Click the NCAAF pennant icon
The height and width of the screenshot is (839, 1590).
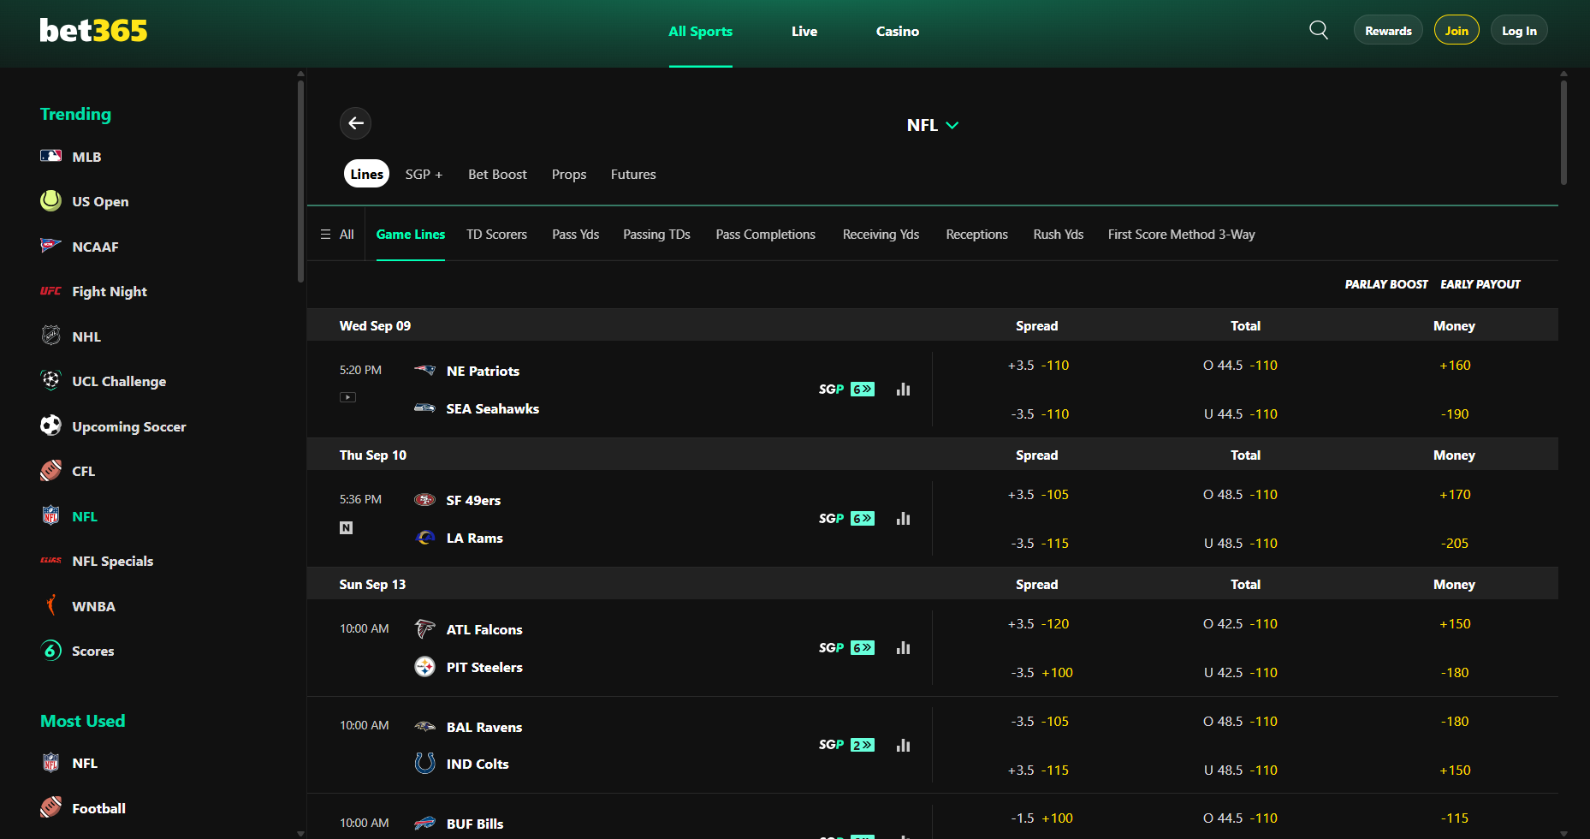click(x=50, y=246)
